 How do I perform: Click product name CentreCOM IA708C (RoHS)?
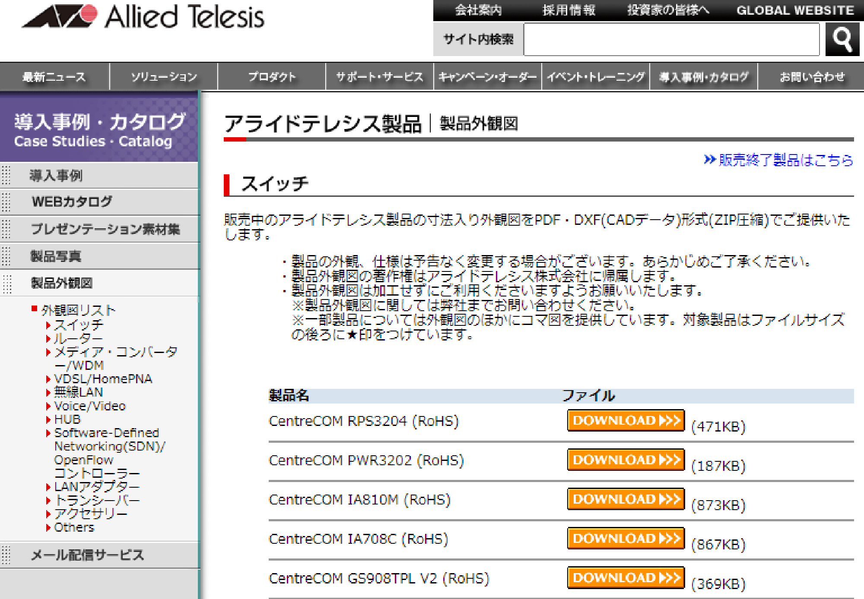pyautogui.click(x=359, y=539)
